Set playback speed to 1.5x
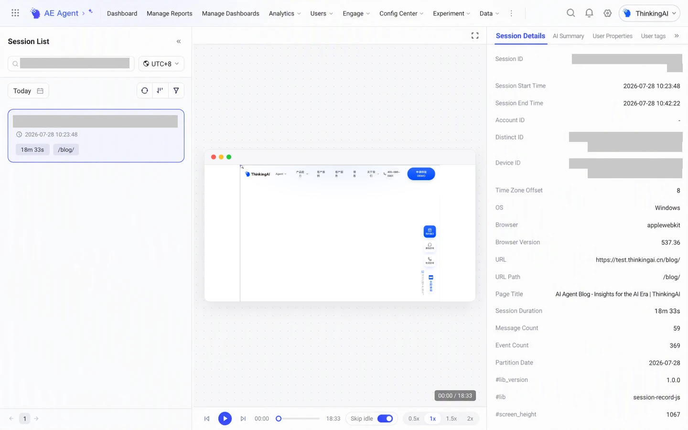 click(451, 419)
